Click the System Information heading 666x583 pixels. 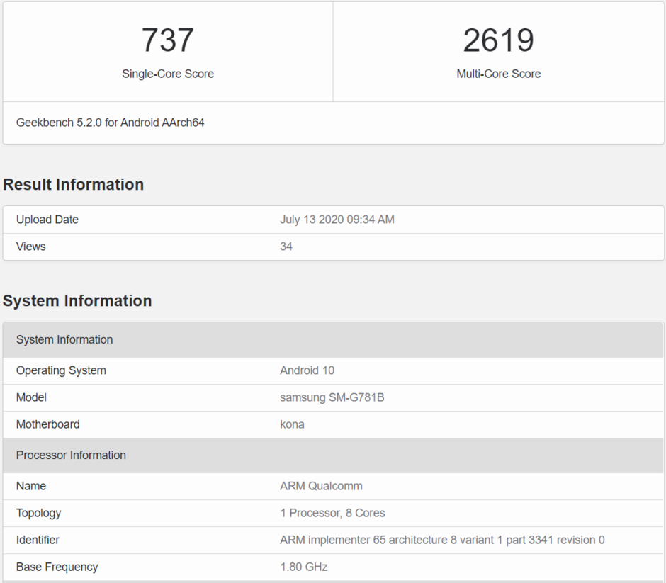77,300
